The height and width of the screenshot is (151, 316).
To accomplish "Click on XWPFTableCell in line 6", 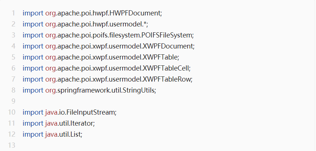I will coord(166,68).
